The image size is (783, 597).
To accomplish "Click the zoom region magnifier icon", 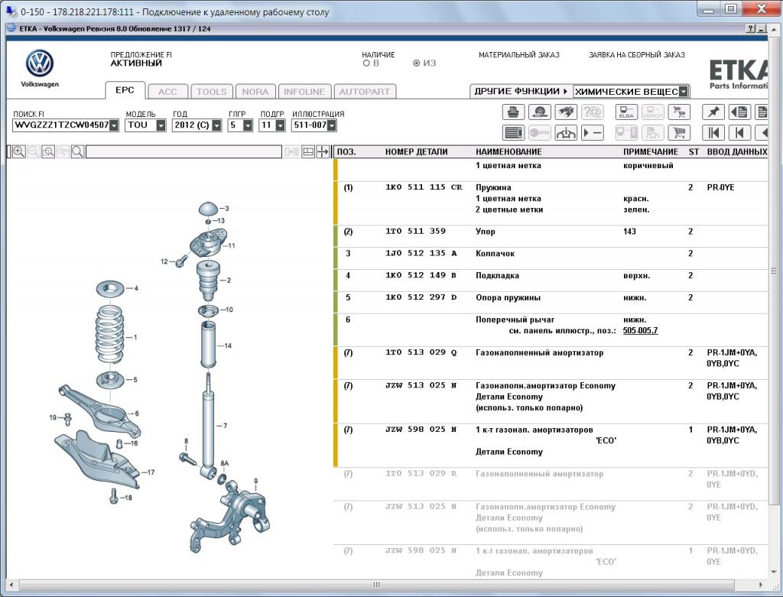I will 48,152.
